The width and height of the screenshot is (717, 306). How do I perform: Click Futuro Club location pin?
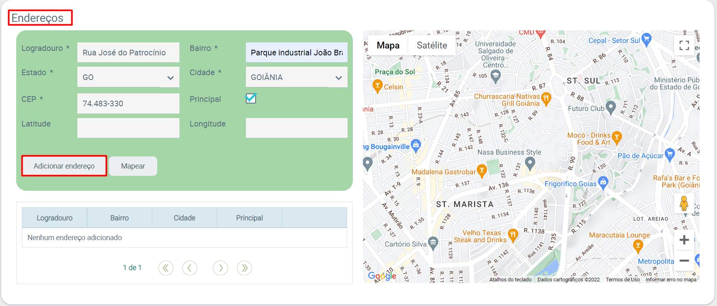pyautogui.click(x=610, y=108)
